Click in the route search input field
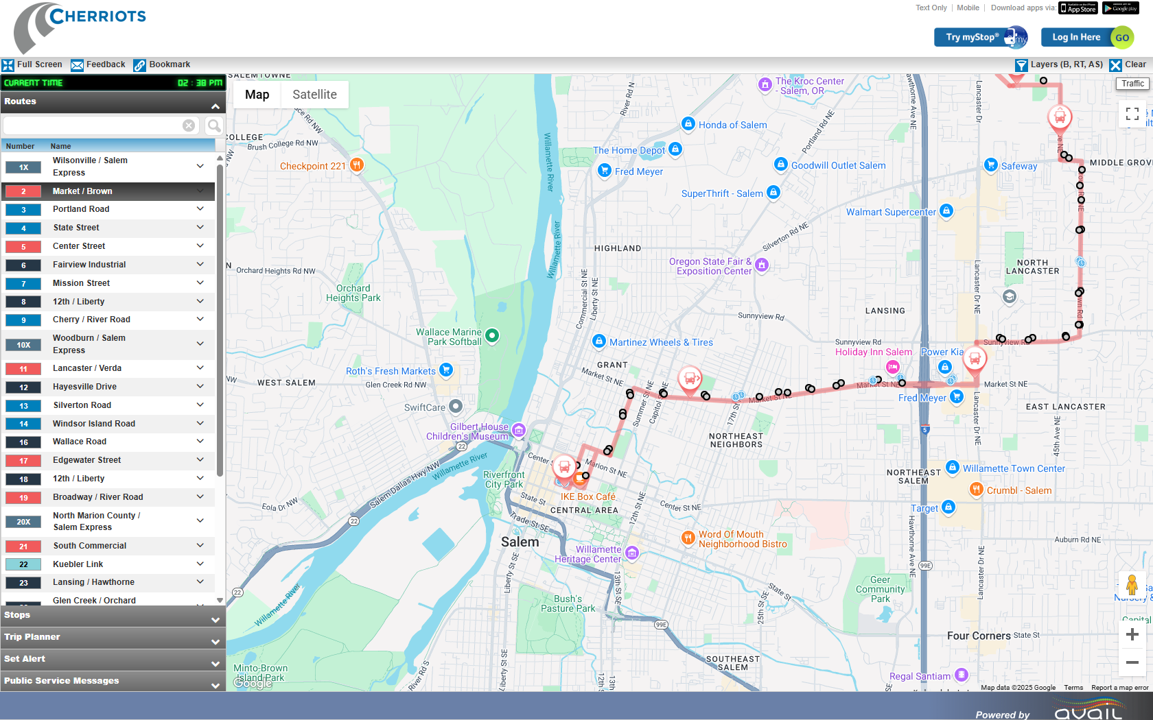 click(93, 125)
